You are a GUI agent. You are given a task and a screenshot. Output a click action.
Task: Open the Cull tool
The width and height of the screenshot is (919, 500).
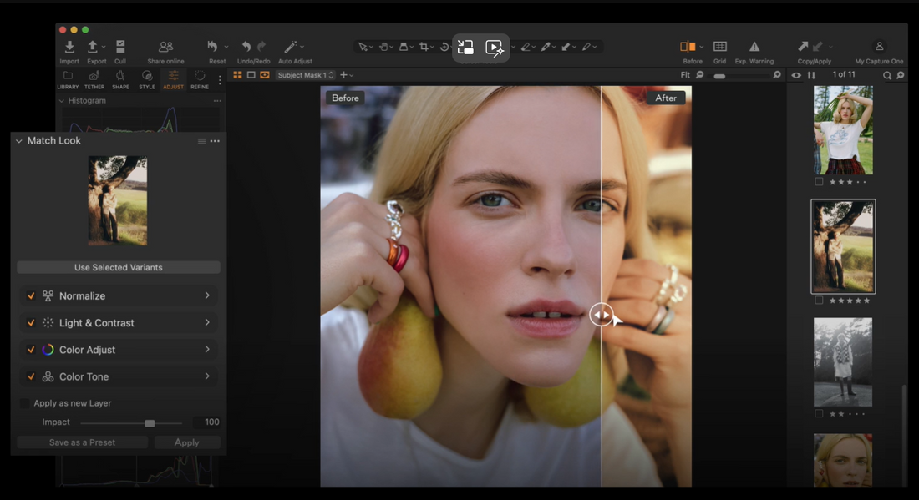point(120,48)
